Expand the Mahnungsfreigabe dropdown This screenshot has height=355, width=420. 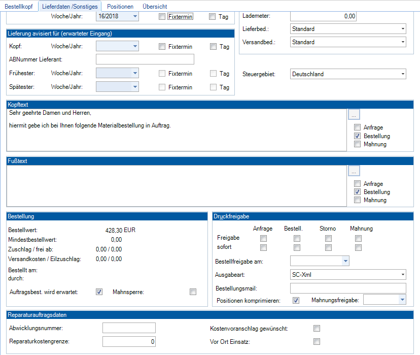point(402,300)
